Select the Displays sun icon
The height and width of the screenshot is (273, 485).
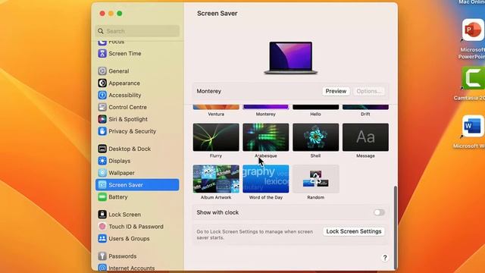coord(102,161)
